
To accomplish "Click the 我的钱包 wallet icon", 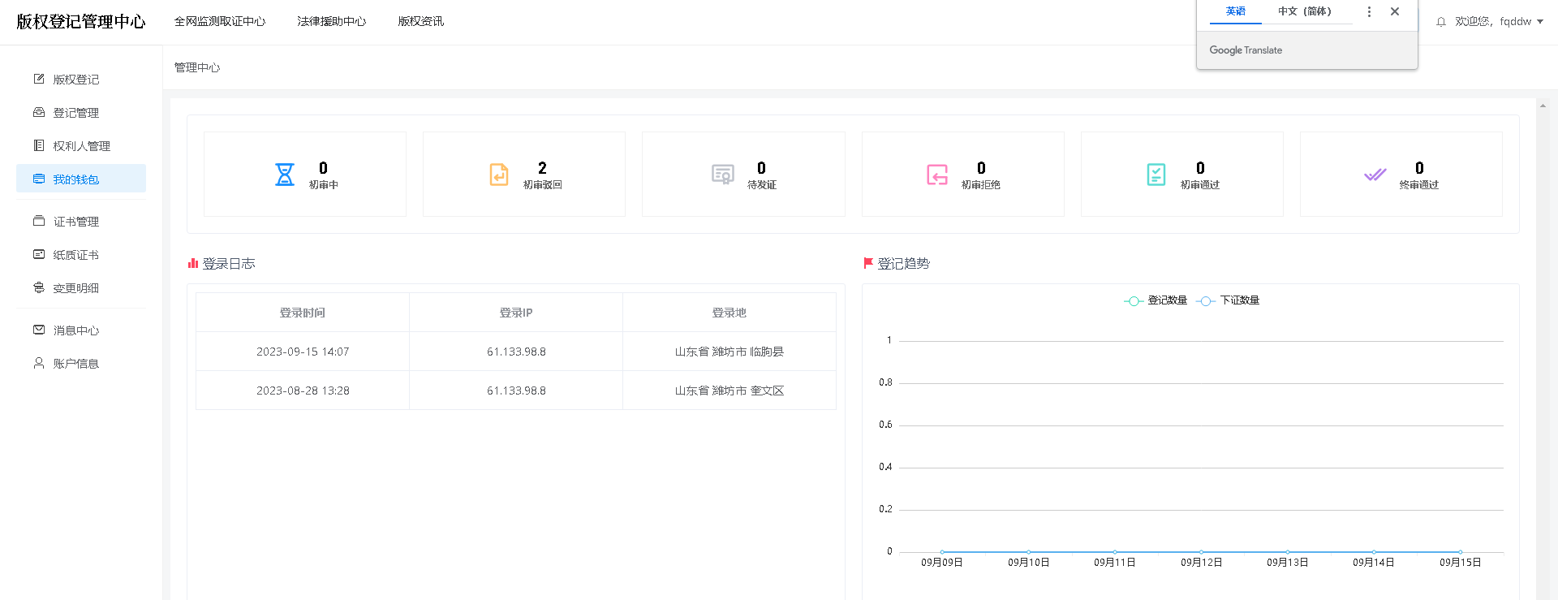I will click(39, 179).
